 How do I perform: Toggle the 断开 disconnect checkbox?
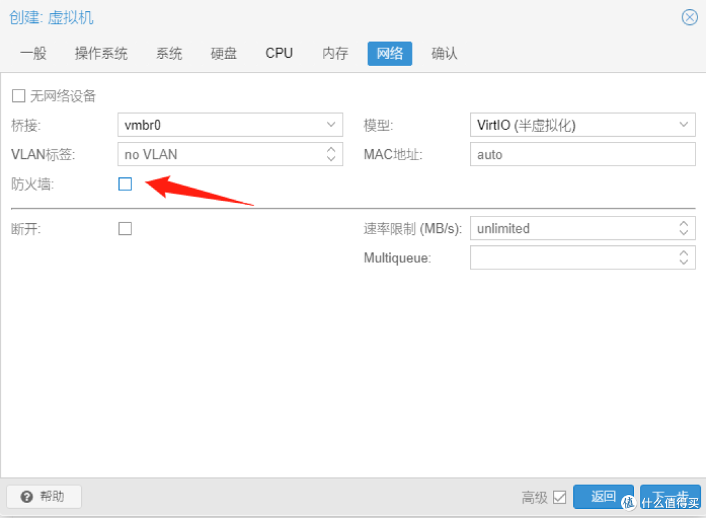(x=125, y=228)
